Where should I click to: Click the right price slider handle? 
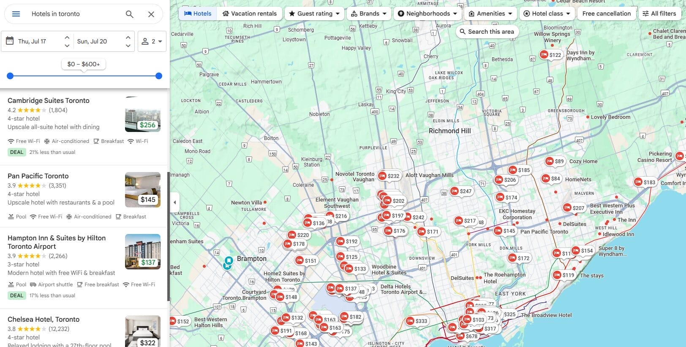(x=159, y=76)
